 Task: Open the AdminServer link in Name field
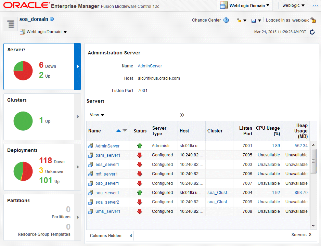150,66
